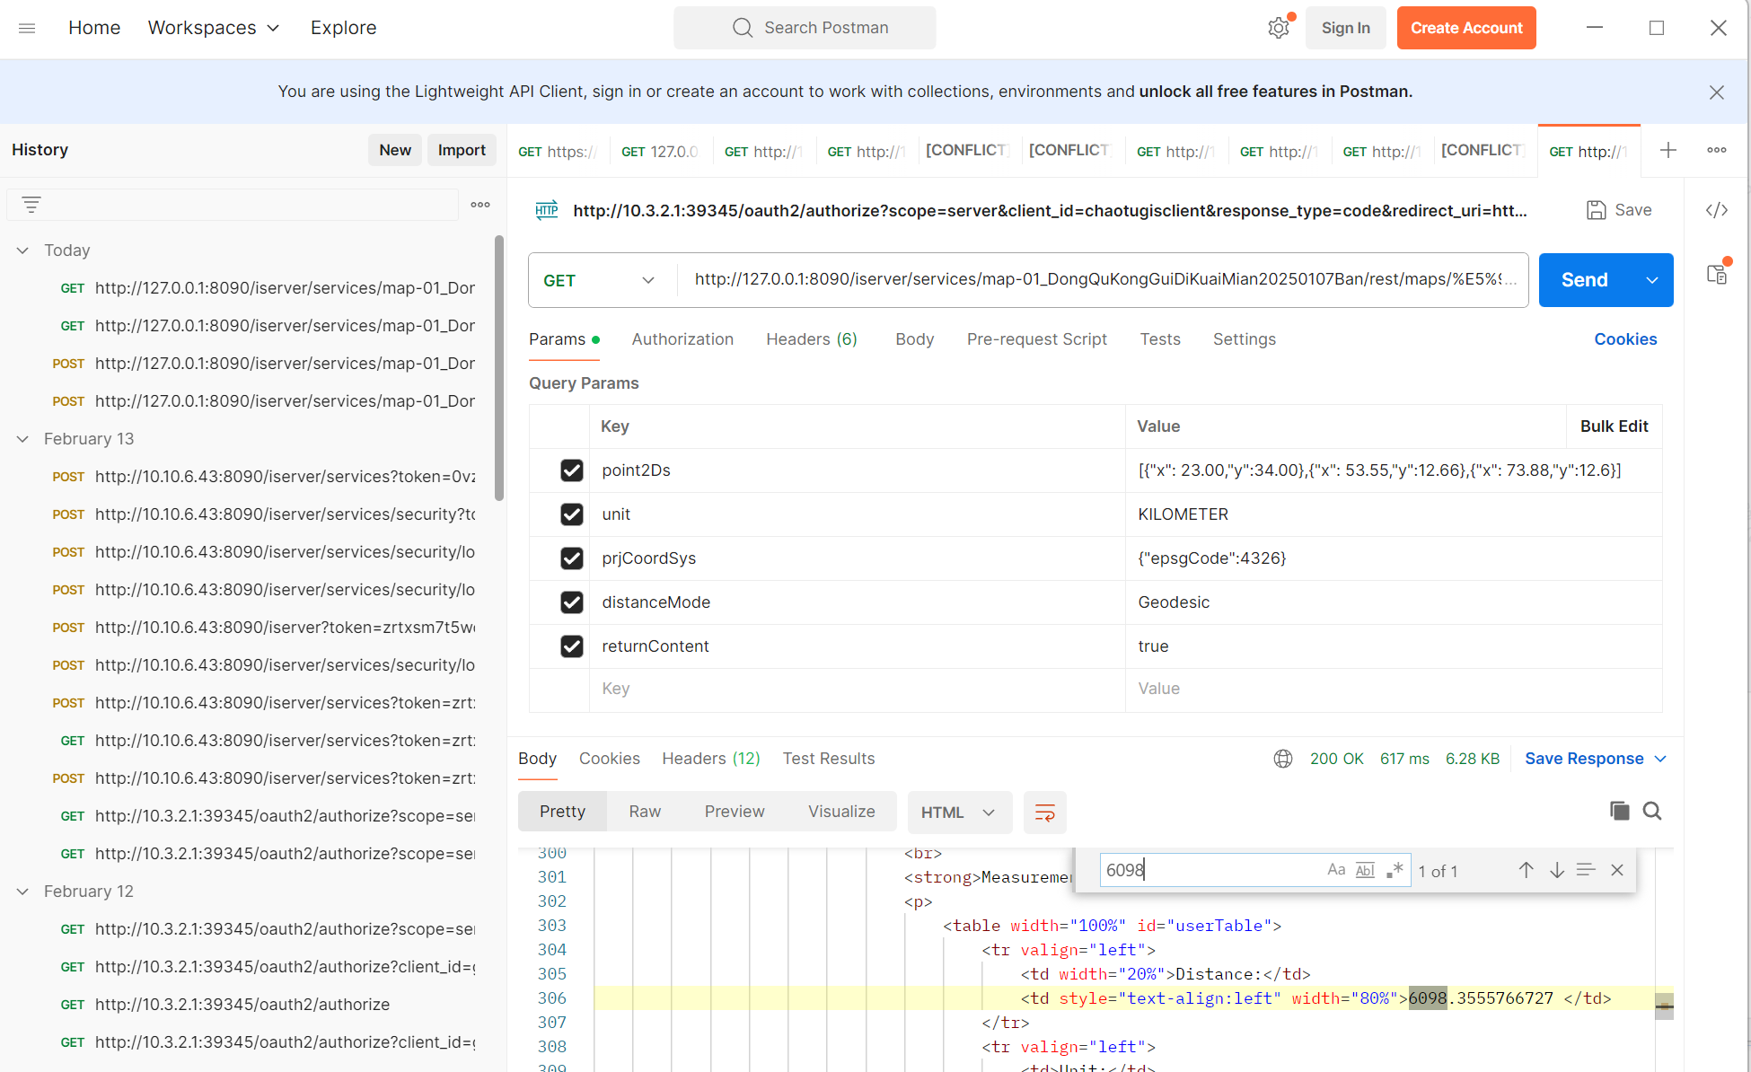This screenshot has width=1751, height=1072.
Task: Disable the unit query parameter
Action: pos(572,514)
